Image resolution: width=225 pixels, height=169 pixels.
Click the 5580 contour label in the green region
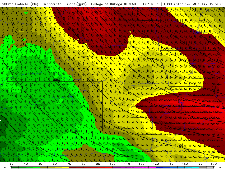[57, 80]
